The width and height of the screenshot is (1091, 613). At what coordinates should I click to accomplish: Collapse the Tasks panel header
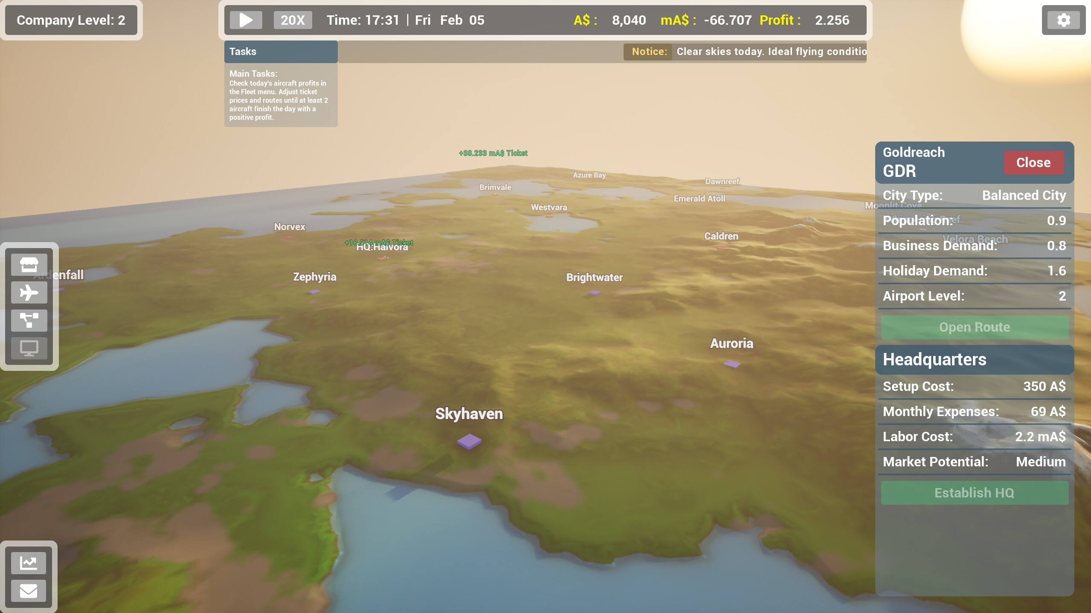281,52
